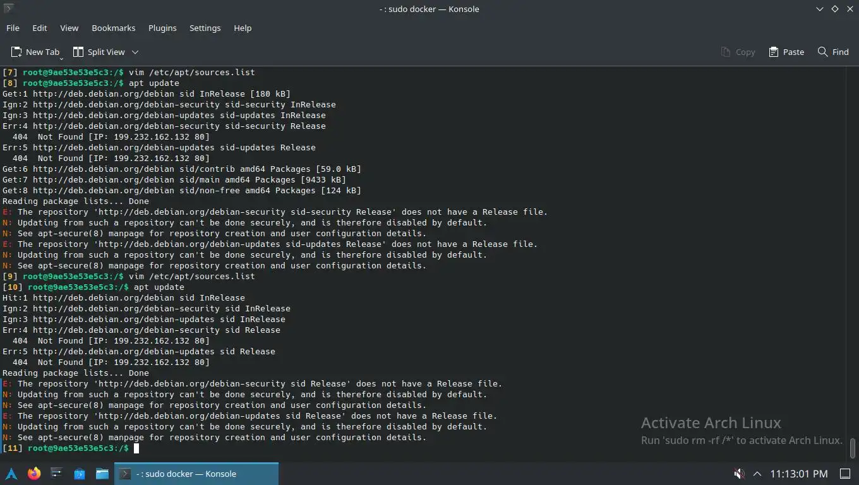Click the 'Err:5' debian-updates sid Release line

click(x=139, y=351)
